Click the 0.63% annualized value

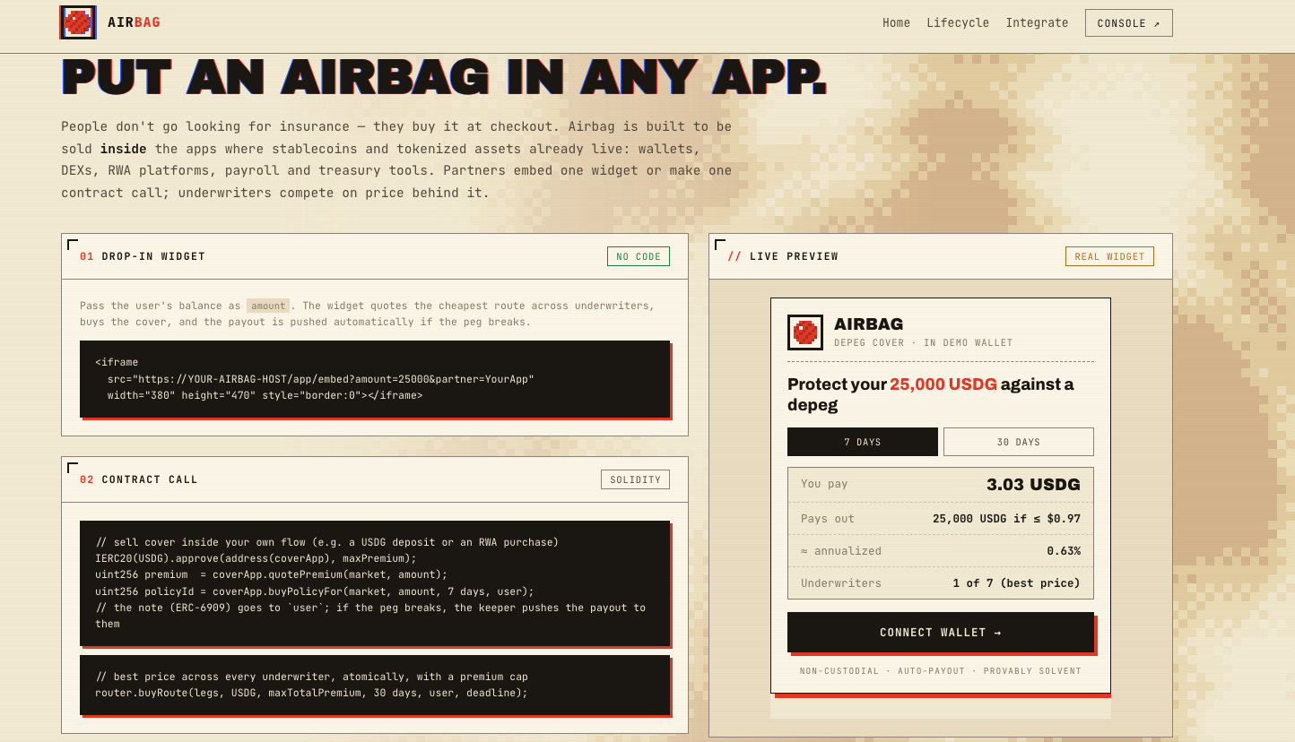(x=1064, y=551)
